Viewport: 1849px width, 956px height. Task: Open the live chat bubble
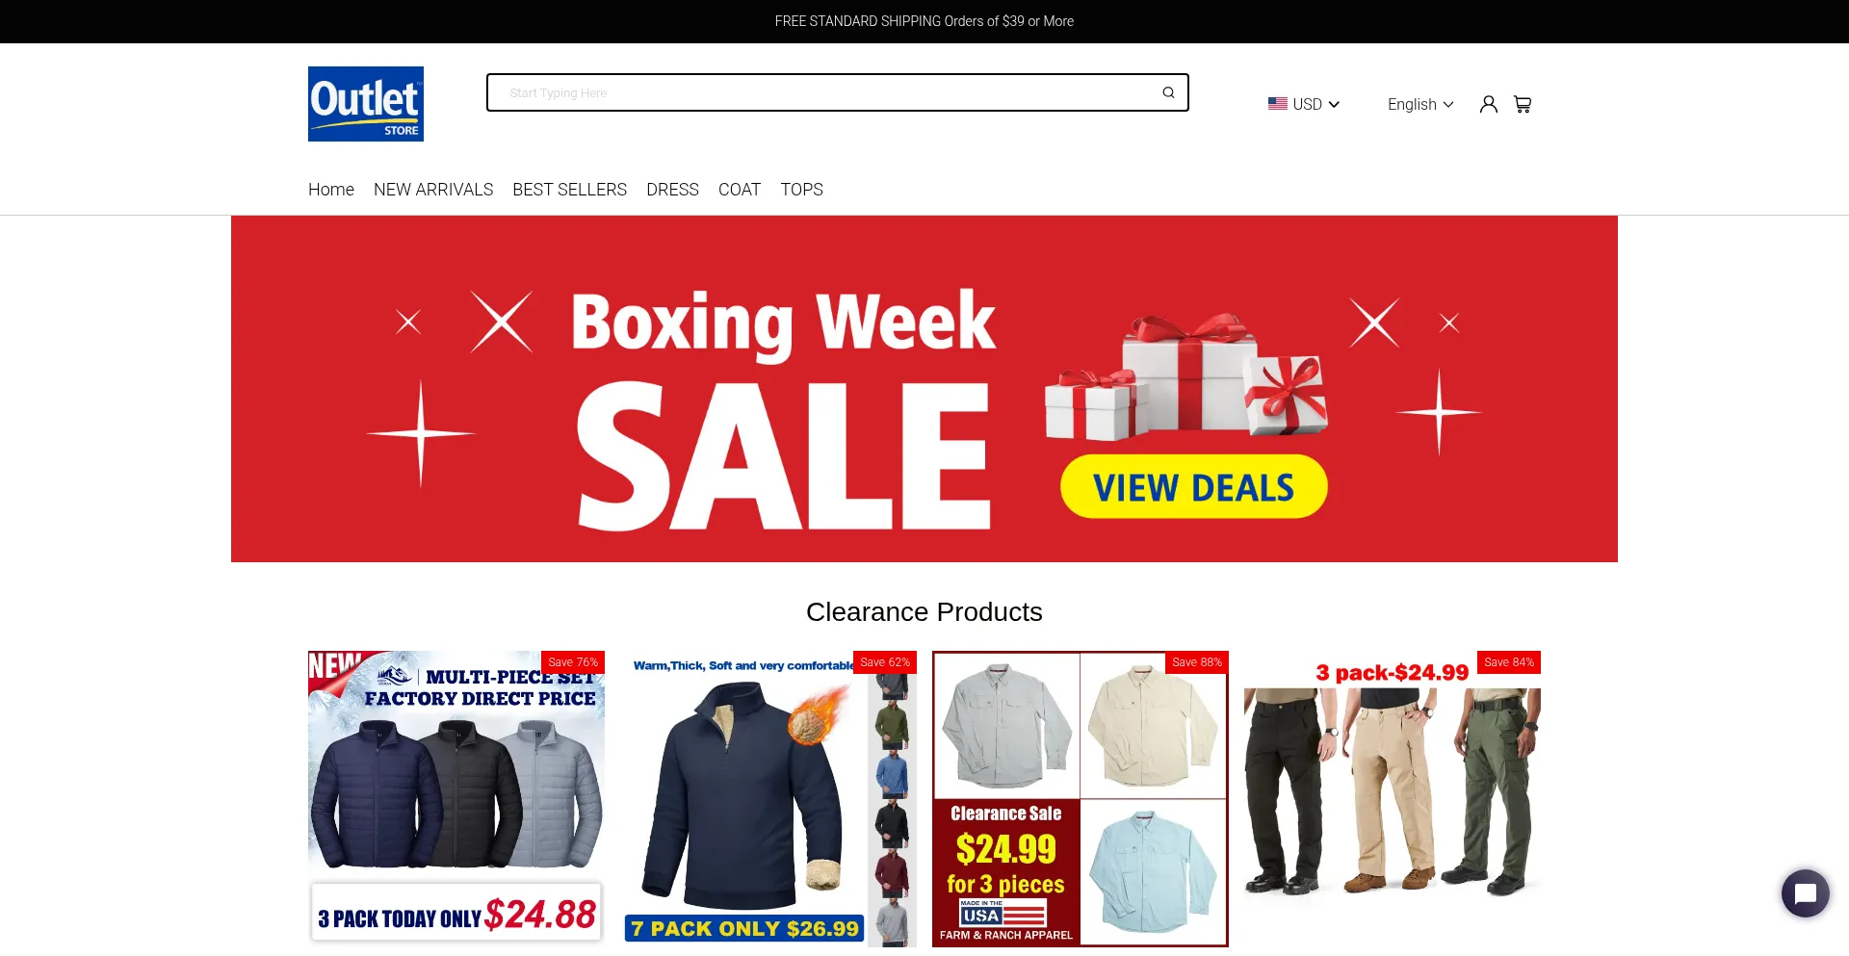coord(1806,893)
